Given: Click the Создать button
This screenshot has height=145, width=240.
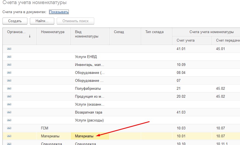Looking at the screenshot, I should pyautogui.click(x=15, y=21).
